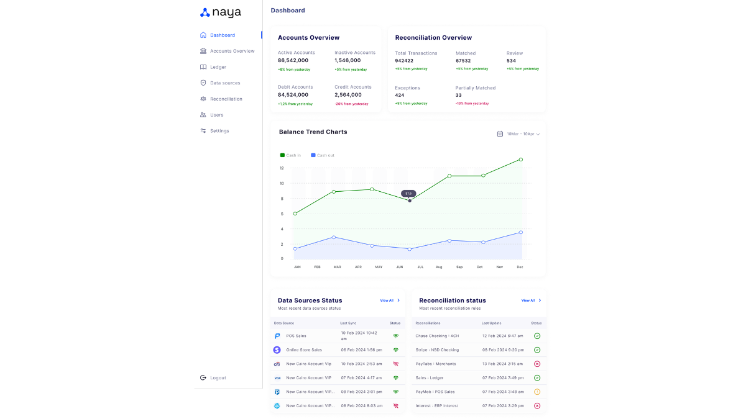Open the Data sources shield icon
Screen dimensions: 746x419
pos(203,83)
